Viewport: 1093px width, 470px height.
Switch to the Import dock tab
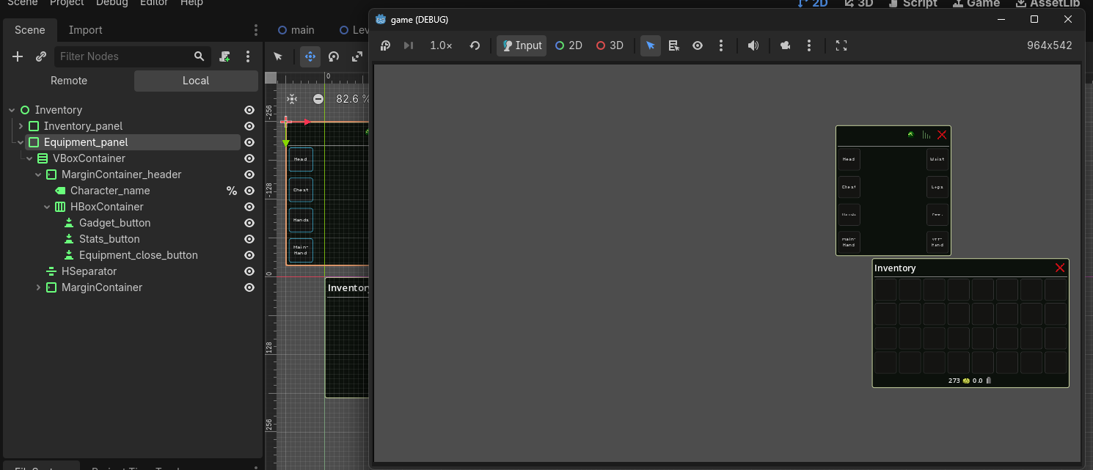tap(85, 30)
